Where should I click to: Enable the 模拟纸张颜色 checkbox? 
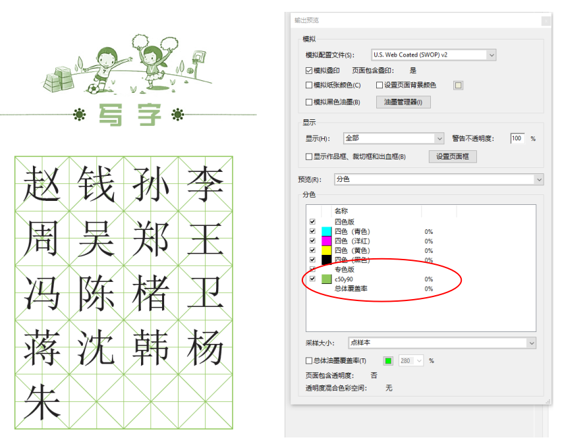pyautogui.click(x=309, y=85)
